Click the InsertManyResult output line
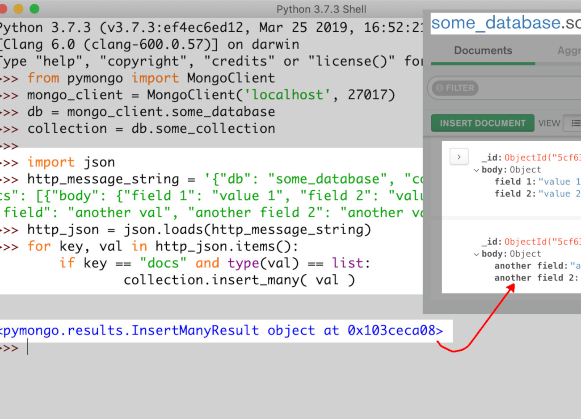 (223, 331)
